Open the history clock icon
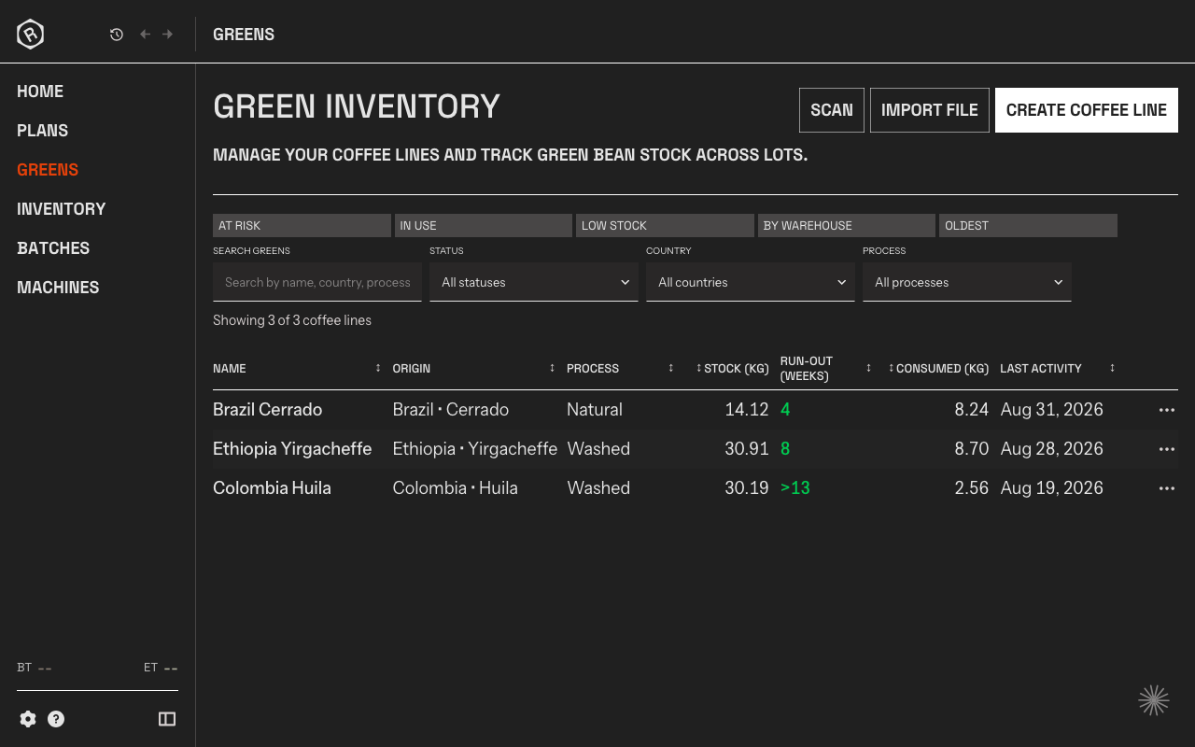Viewport: 1195px width, 747px height. point(117,35)
